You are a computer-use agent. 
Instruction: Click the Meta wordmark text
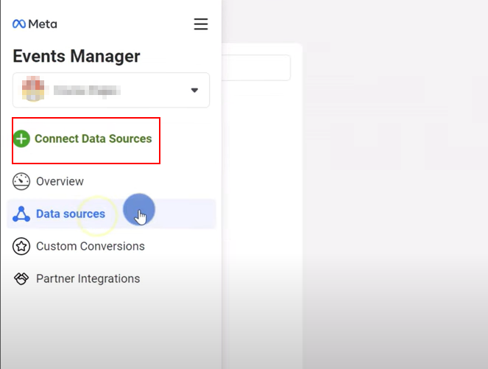point(43,24)
